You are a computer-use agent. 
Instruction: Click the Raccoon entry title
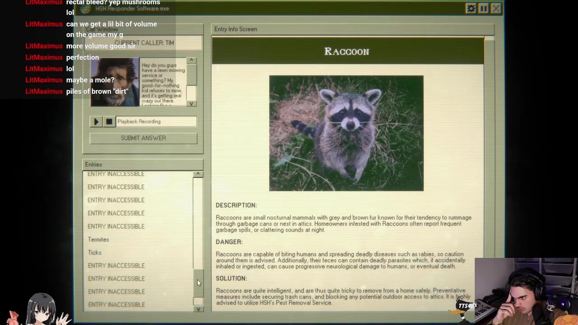[x=347, y=51]
